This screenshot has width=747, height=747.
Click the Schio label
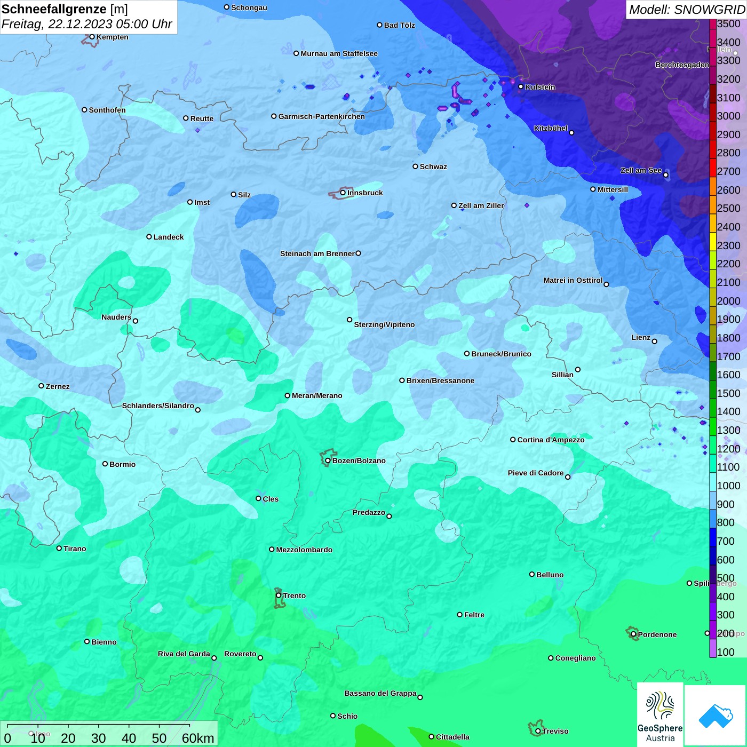[347, 716]
